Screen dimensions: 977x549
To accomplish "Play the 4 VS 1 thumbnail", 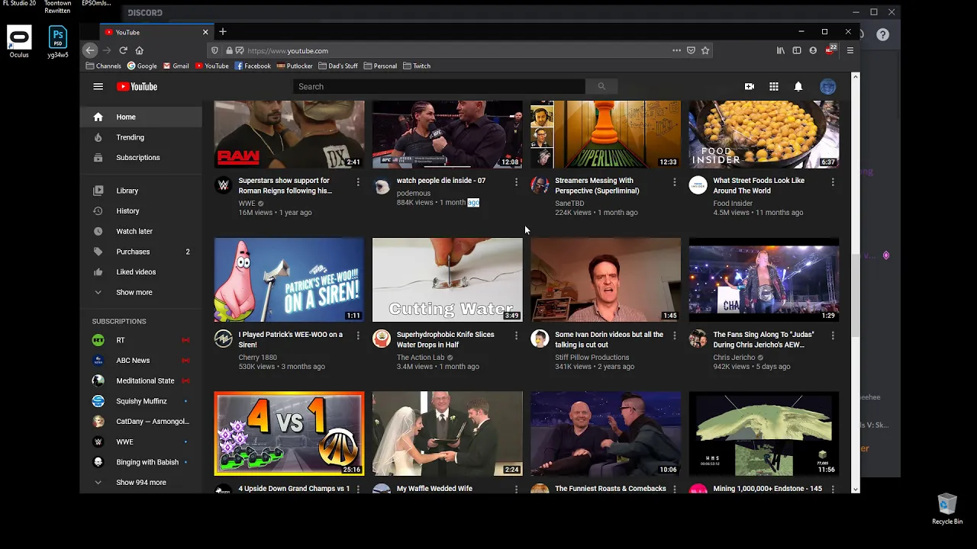I will pos(289,434).
